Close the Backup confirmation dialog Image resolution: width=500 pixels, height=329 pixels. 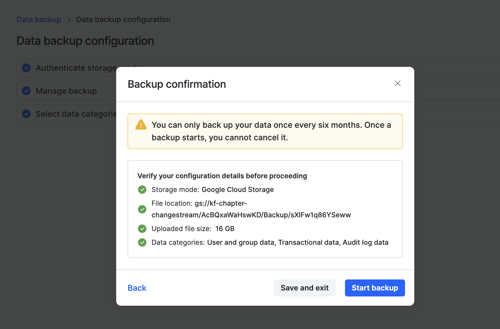397,83
